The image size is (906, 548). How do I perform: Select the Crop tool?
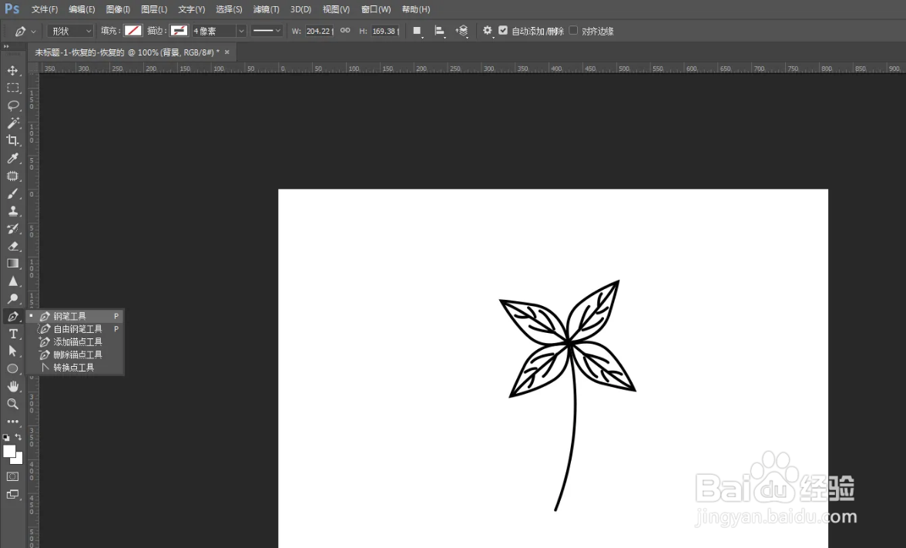coord(12,140)
